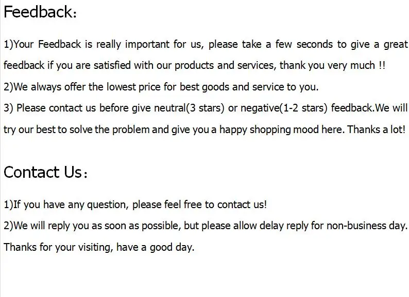Viewport: 409px width, 297px height.
Task: Click the text 'negative(1-2 stars)'
Action: (284, 108)
